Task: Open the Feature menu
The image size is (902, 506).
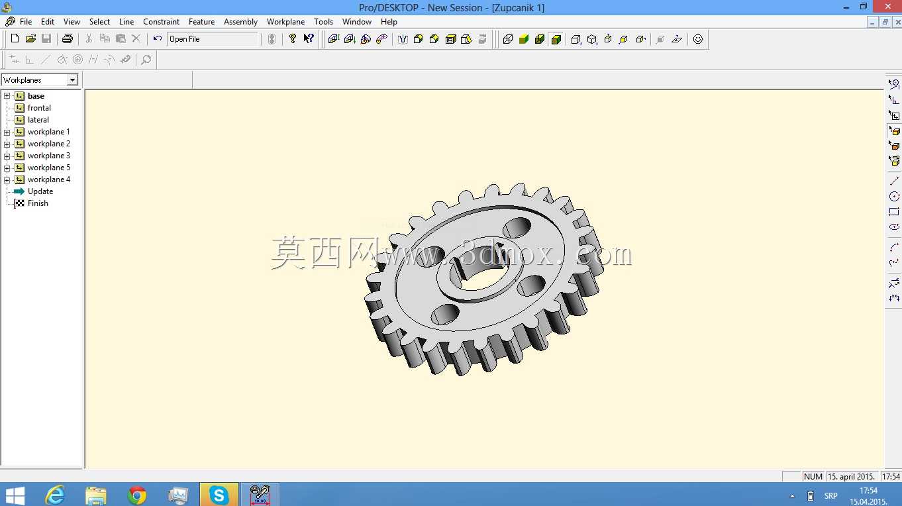Action: [201, 22]
